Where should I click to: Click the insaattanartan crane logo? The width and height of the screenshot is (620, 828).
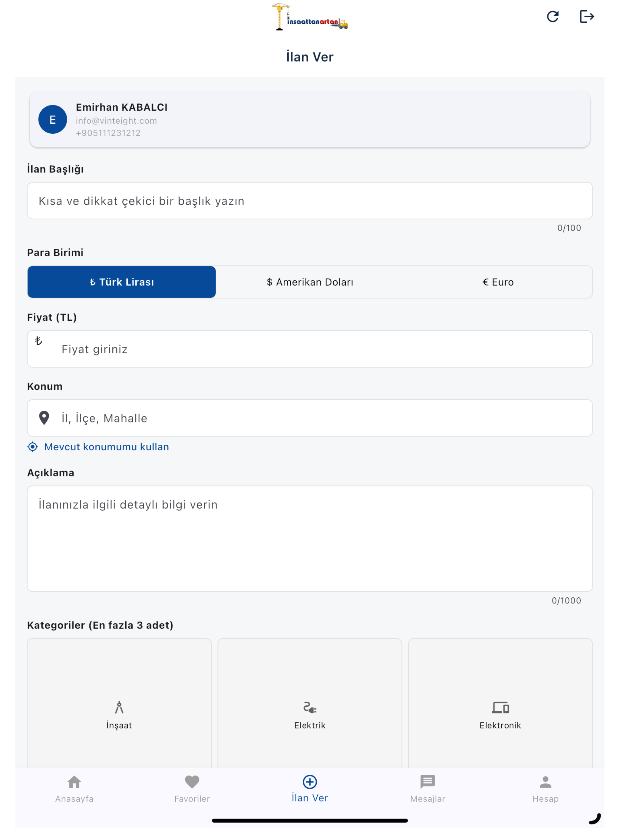click(310, 17)
